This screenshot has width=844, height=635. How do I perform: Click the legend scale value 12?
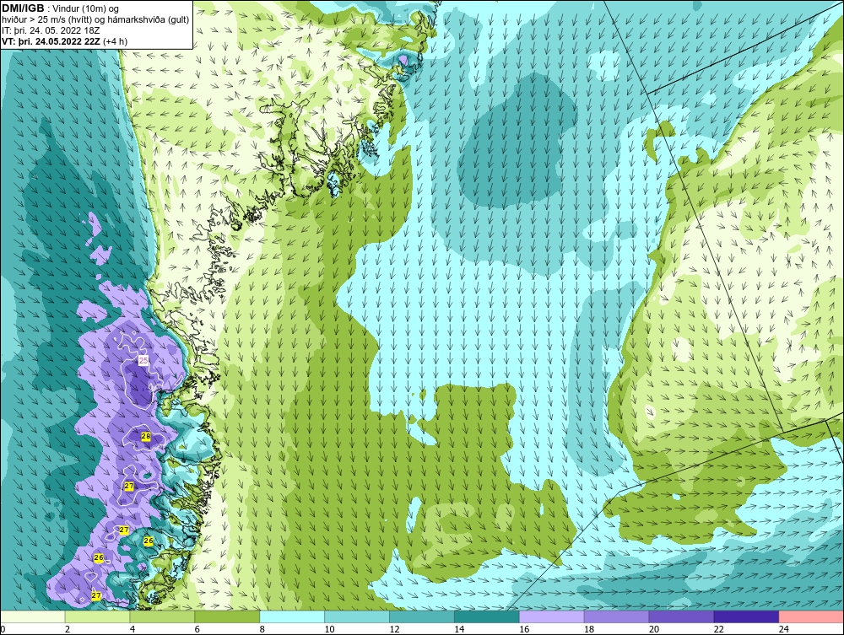394,629
